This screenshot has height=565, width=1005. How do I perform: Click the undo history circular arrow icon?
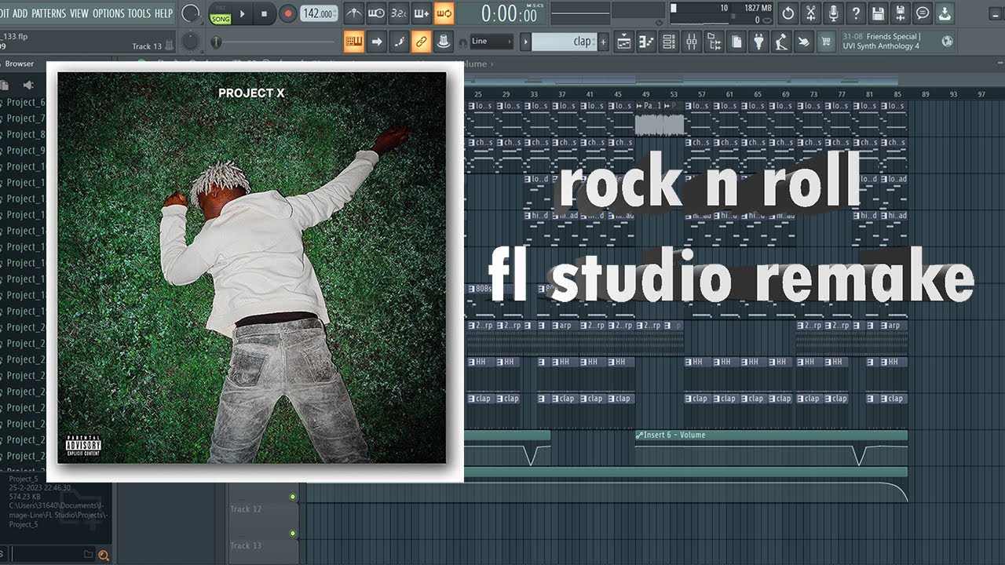point(788,13)
